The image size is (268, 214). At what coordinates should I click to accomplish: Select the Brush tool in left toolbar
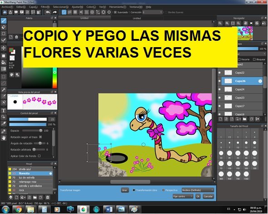coord(4,21)
